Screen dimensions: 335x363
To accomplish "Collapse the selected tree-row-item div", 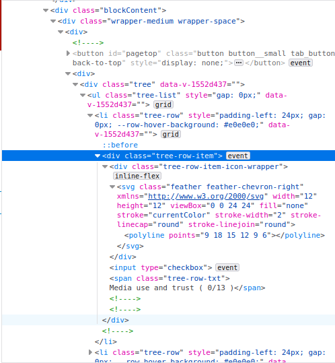I will click(98, 156).
